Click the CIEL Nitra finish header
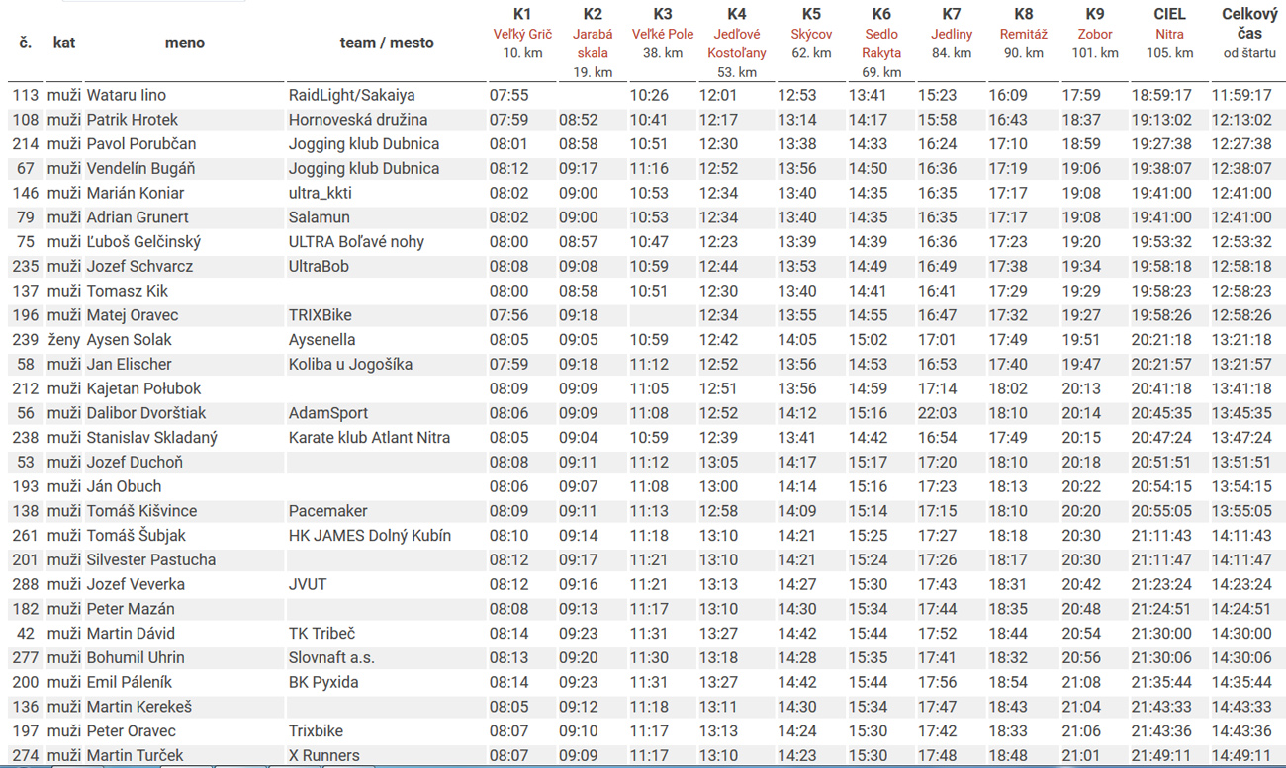This screenshot has width=1286, height=768. [1169, 34]
